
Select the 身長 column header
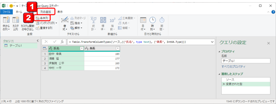pos(102,49)
